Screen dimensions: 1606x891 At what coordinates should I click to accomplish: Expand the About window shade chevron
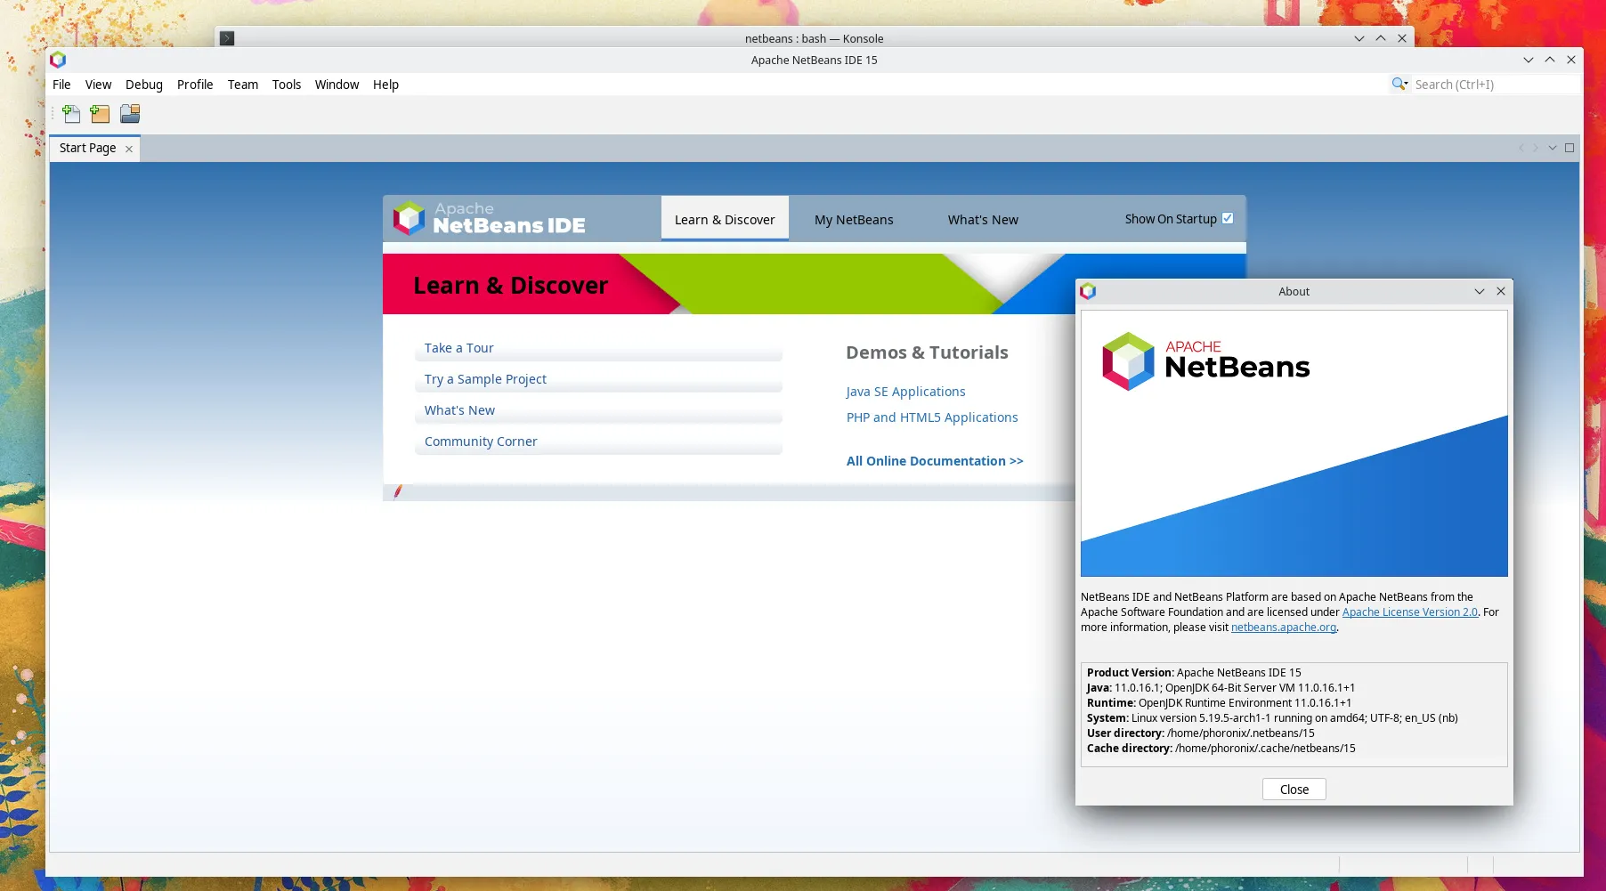click(1479, 291)
